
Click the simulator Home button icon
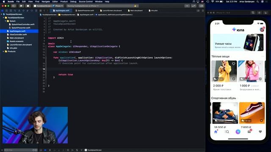click(259, 13)
